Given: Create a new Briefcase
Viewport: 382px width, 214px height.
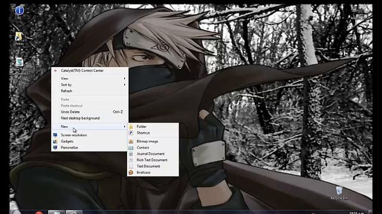Looking at the screenshot, I should pyautogui.click(x=153, y=172).
